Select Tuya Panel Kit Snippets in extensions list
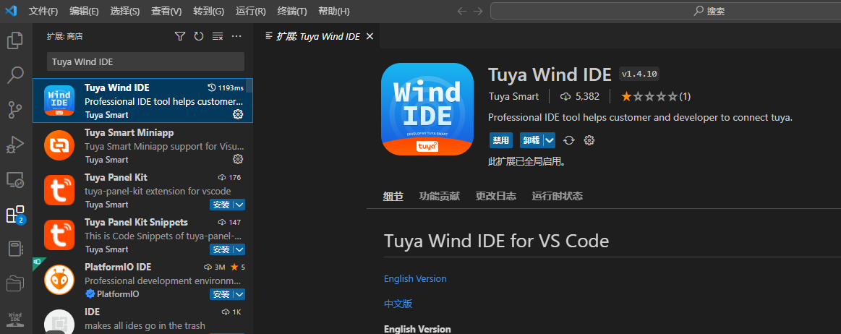Image resolution: width=841 pixels, height=334 pixels. click(142, 236)
